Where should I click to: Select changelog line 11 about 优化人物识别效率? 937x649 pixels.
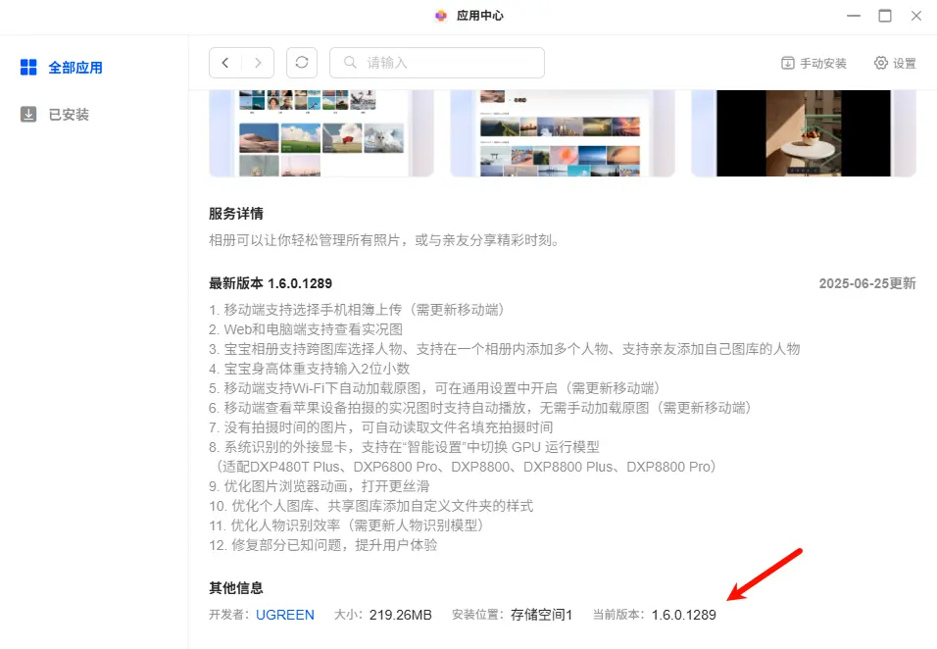click(347, 525)
